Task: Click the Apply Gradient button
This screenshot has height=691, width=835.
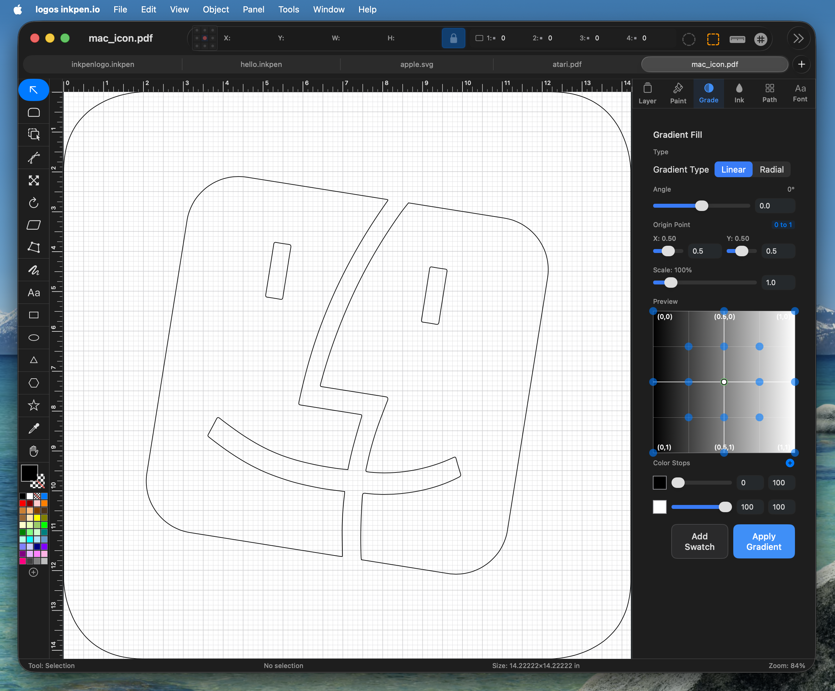Action: point(763,541)
